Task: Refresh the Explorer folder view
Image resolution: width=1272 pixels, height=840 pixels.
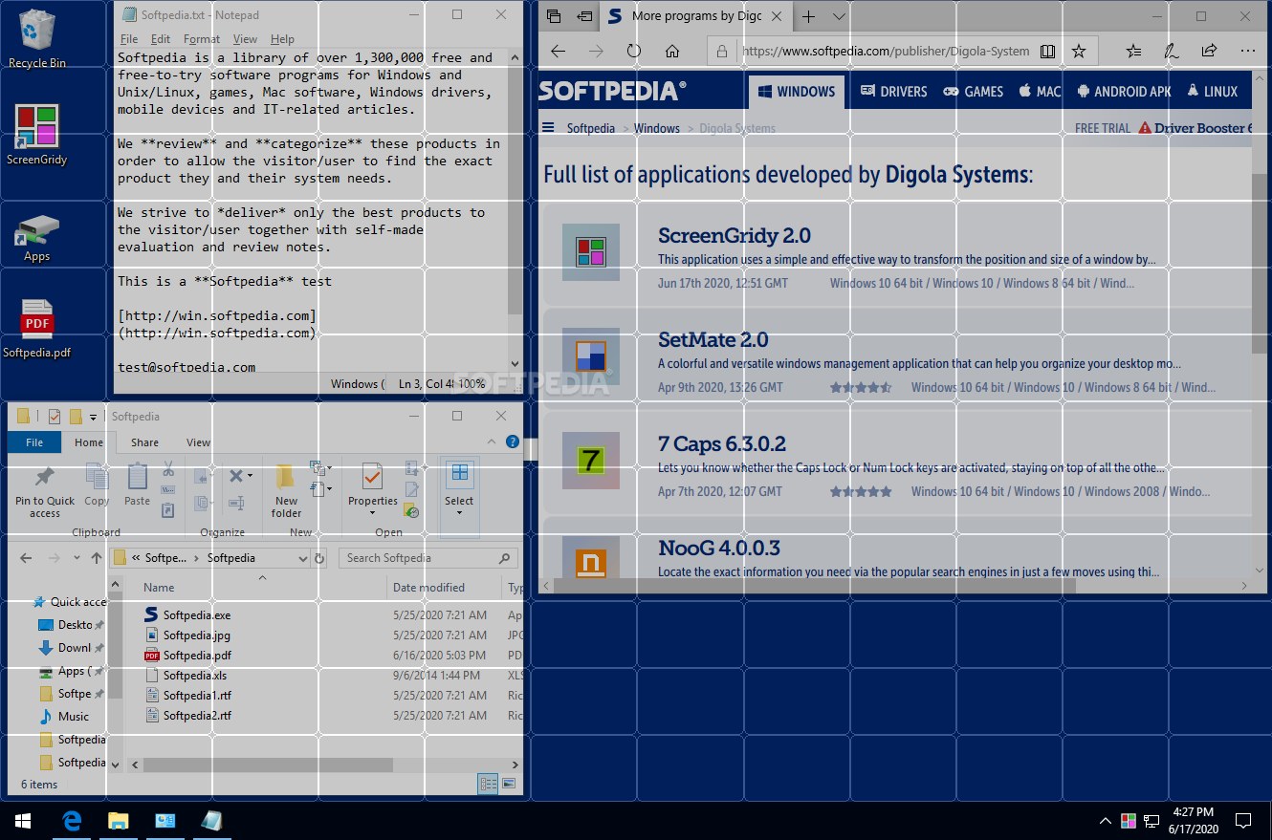Action: tap(319, 558)
